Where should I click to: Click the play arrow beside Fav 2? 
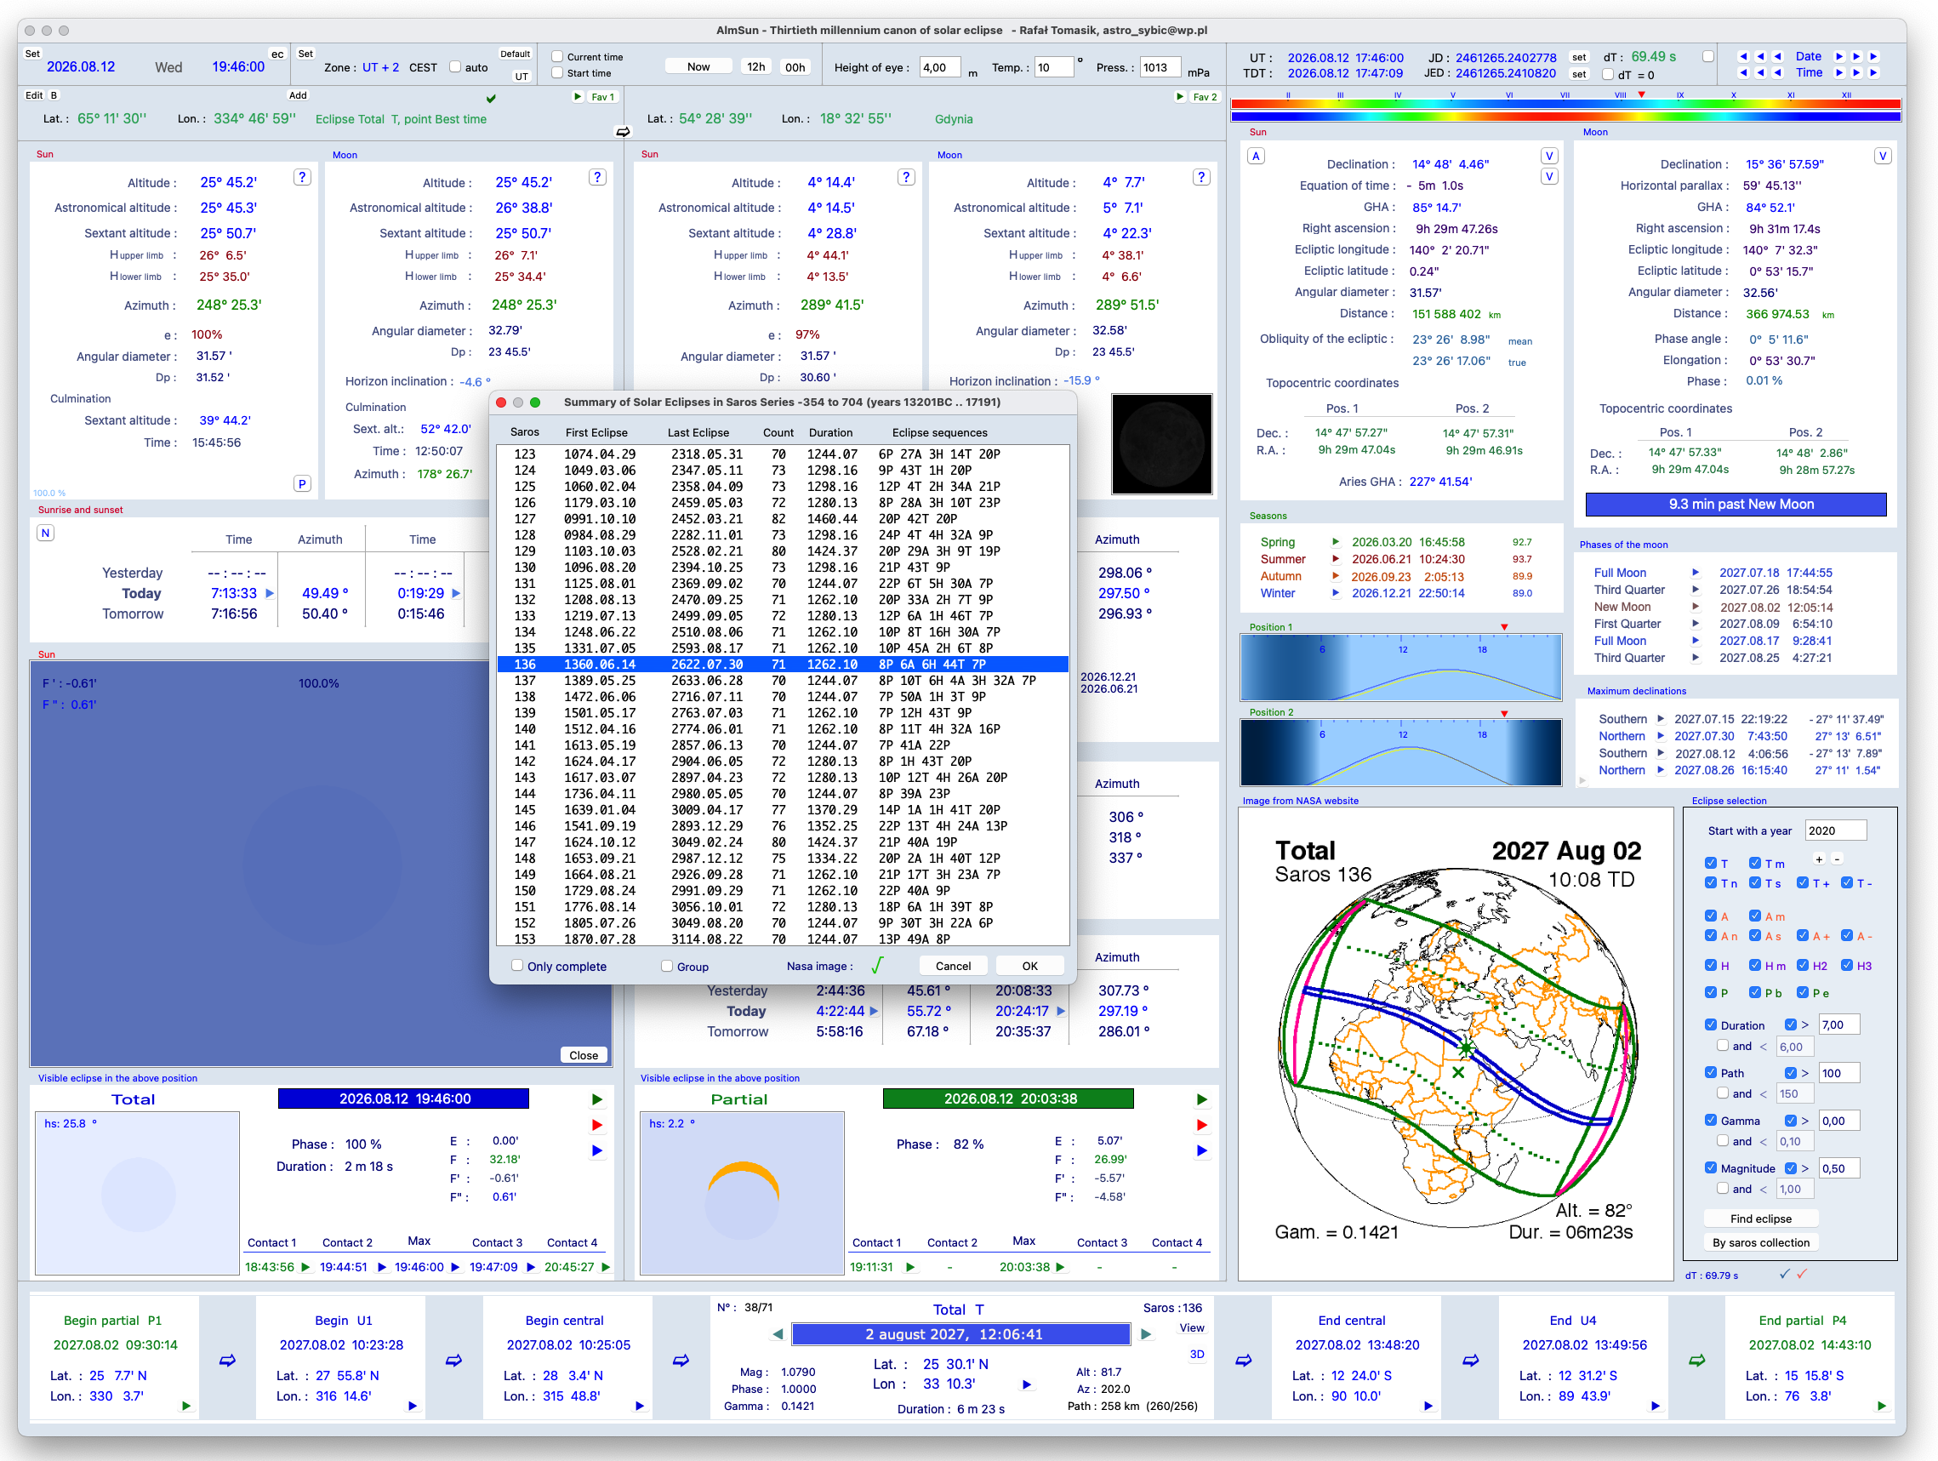coord(1180,96)
